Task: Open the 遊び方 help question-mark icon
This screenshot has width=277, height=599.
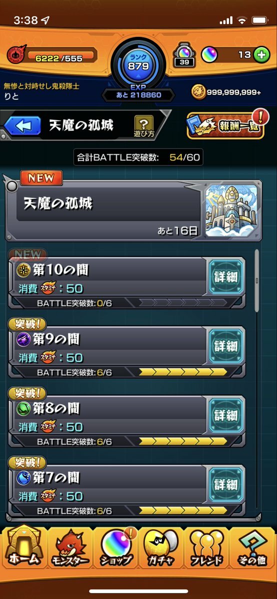Action: click(x=144, y=126)
